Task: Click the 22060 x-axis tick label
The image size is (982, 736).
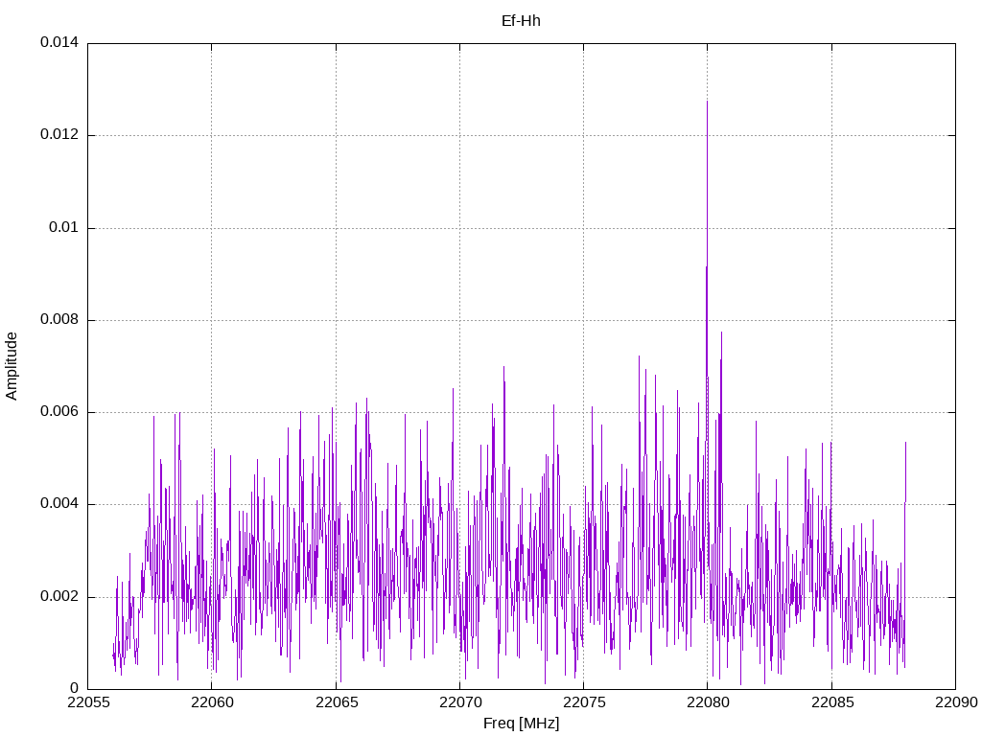Action: [x=211, y=703]
